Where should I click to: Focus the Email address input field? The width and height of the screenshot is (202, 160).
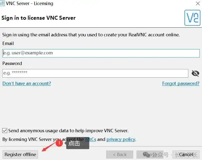[x=101, y=53]
